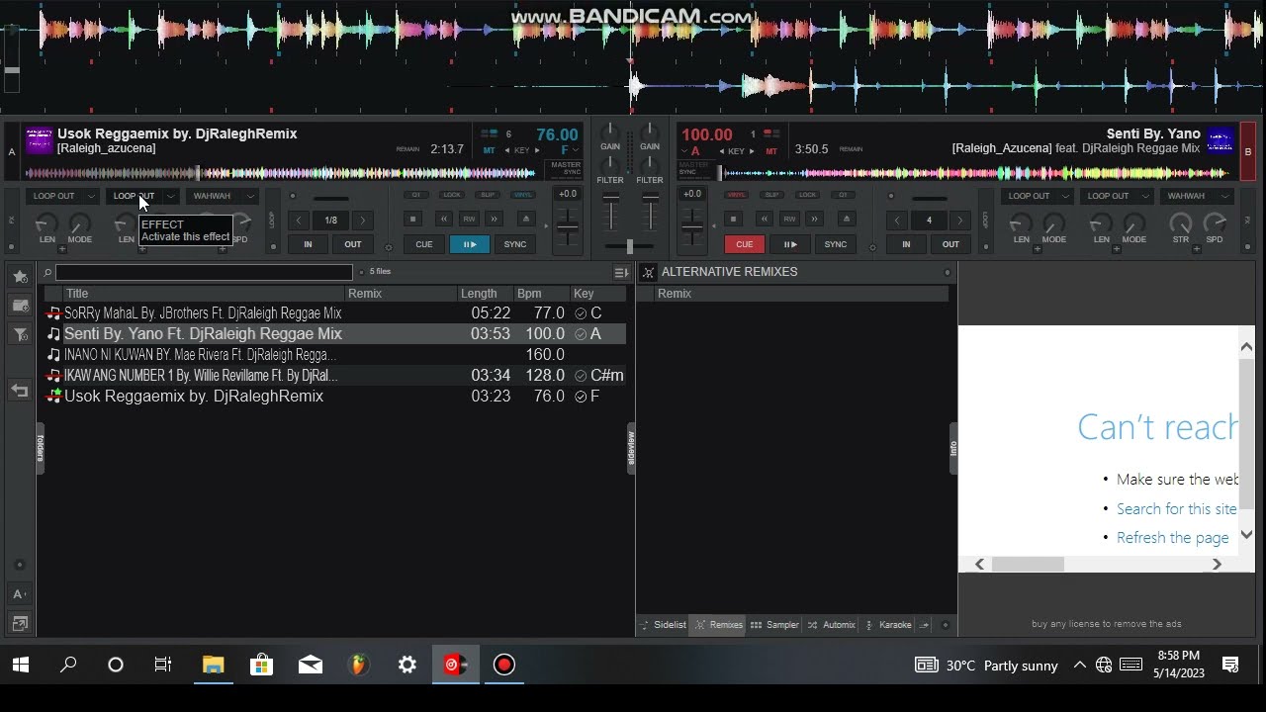1266x712 pixels.
Task: Click the red CUE button on deck B
Action: click(744, 244)
